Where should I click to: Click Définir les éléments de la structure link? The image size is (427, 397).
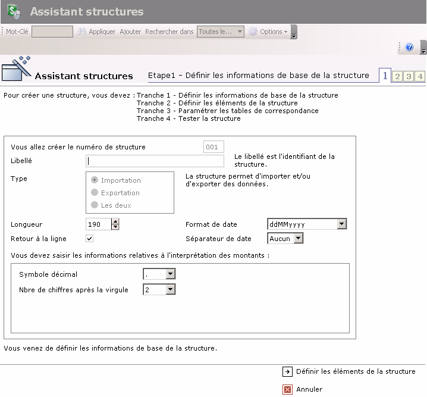point(356,371)
